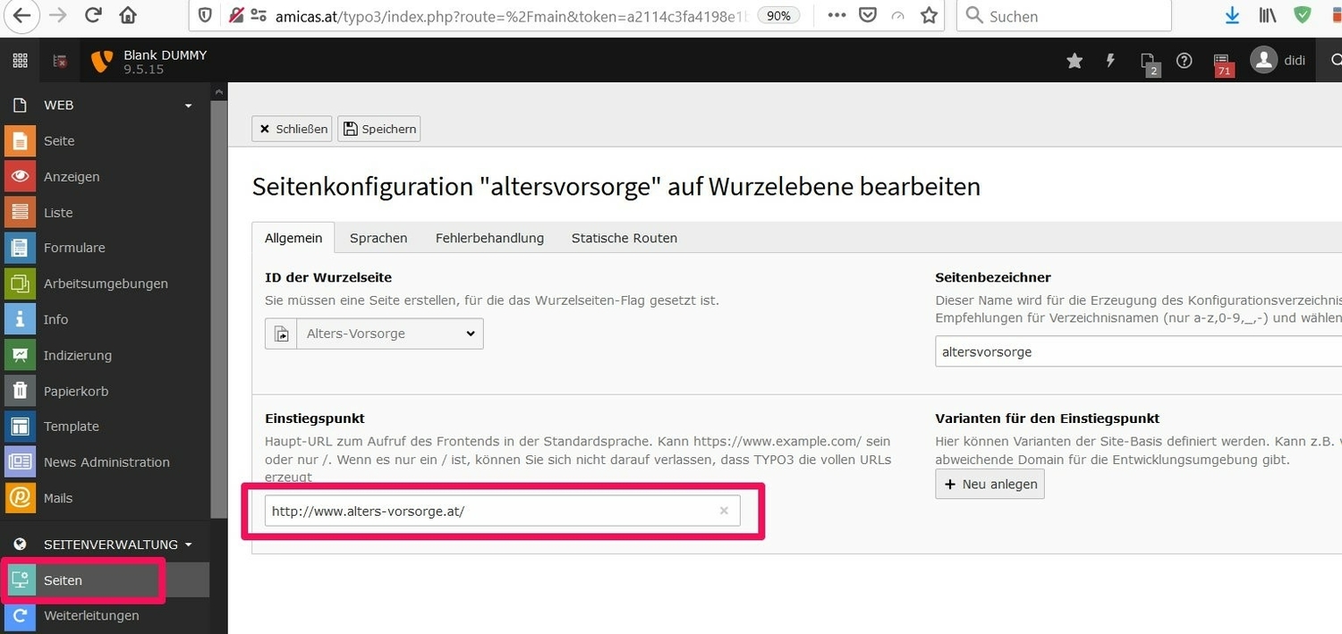
Task: Click the shield tracking protection icon
Action: point(205,15)
